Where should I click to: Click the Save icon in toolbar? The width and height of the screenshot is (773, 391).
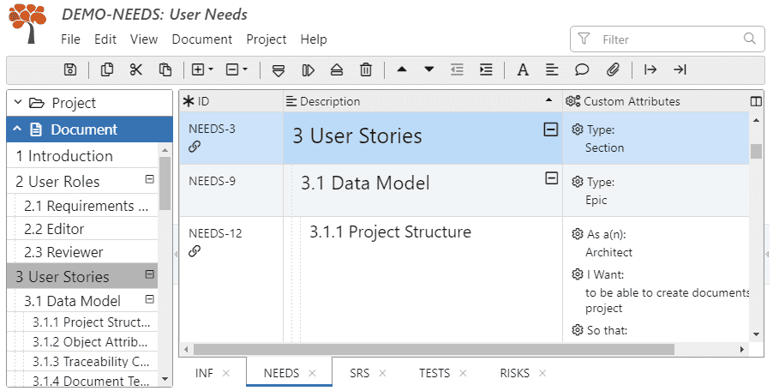click(x=70, y=69)
